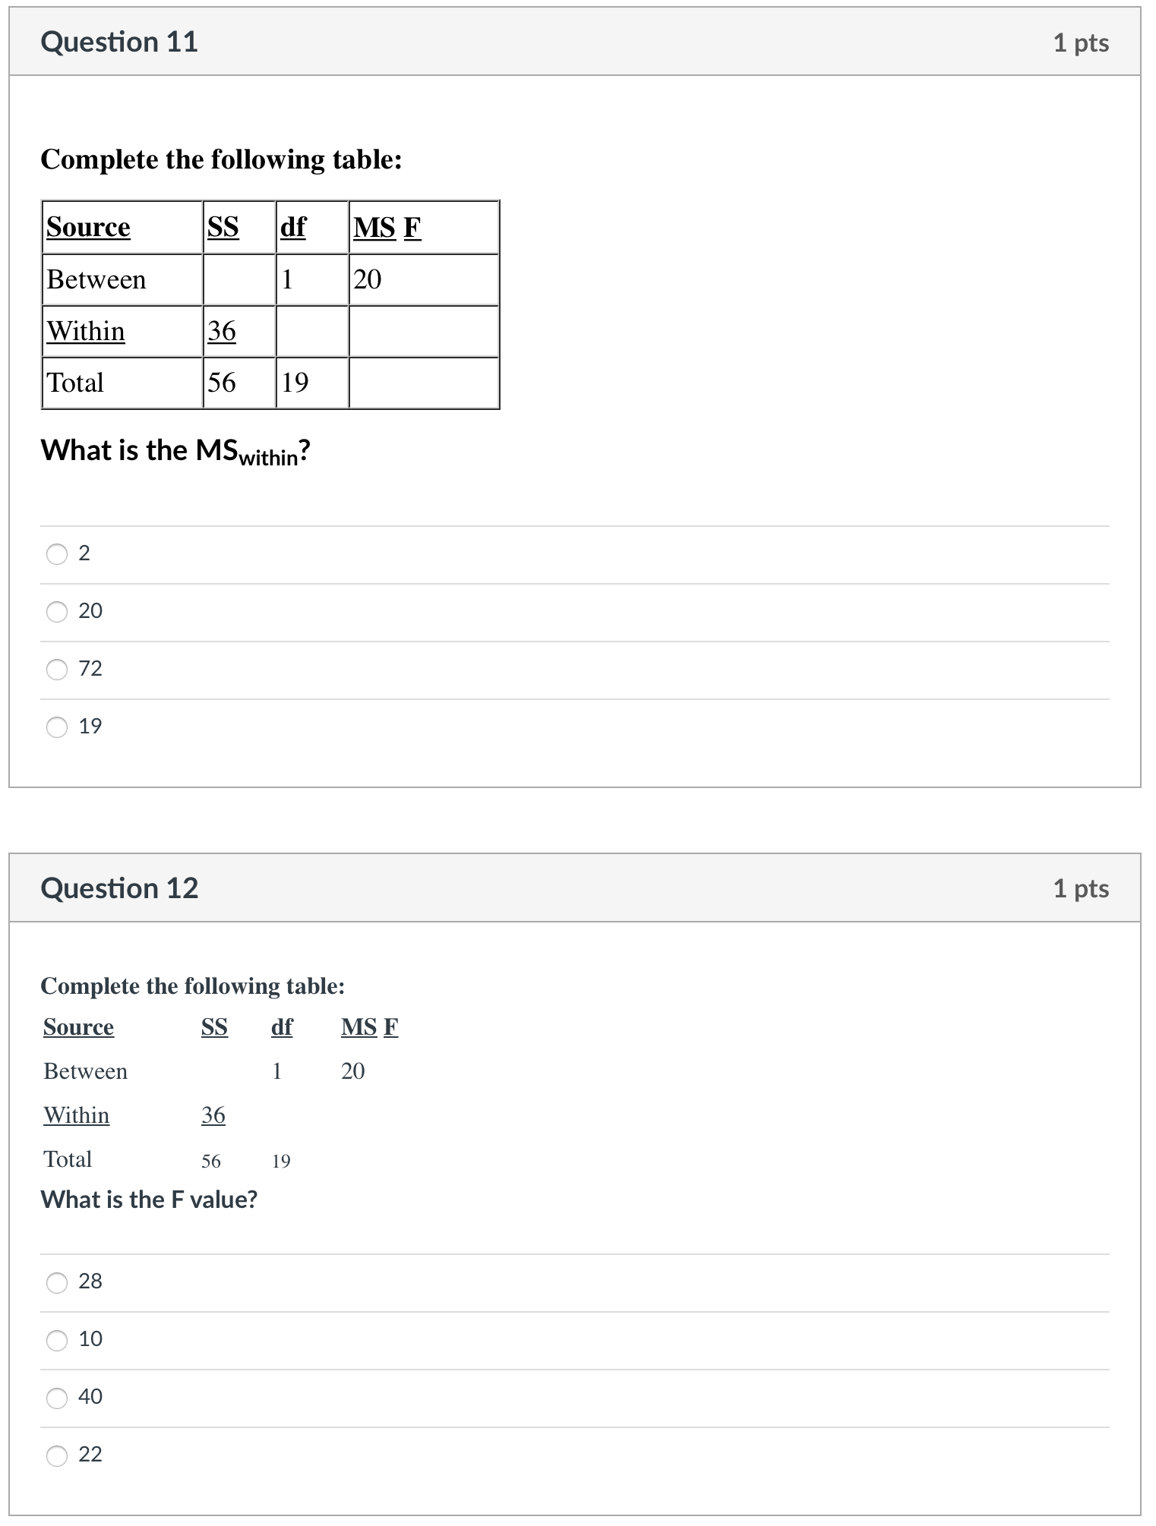1156x1526 pixels.
Task: Click the Source column header in Question 12 table
Action: pyautogui.click(x=78, y=1027)
